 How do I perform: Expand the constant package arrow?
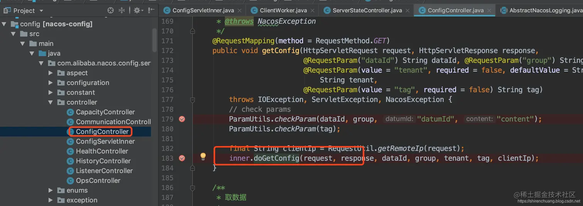click(51, 93)
